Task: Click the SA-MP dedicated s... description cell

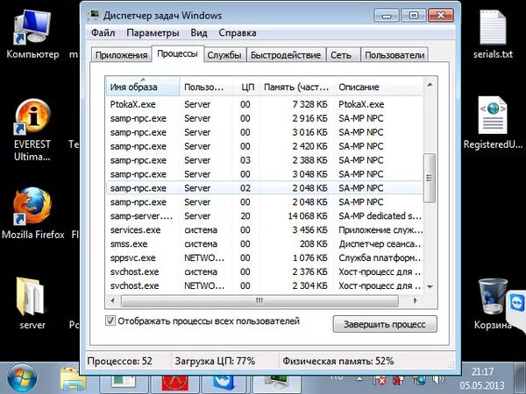Action: pyautogui.click(x=380, y=216)
